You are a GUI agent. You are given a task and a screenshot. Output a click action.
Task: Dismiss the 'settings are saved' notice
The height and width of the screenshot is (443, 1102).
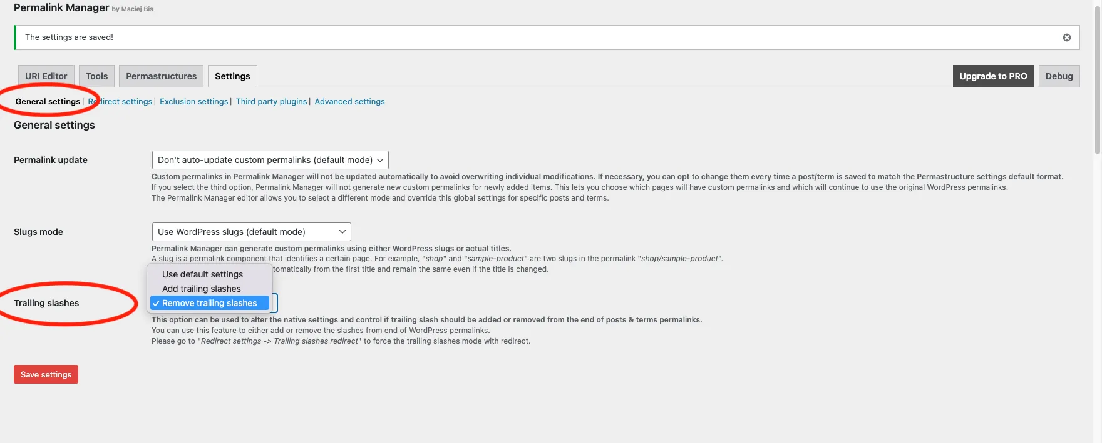pos(1066,37)
